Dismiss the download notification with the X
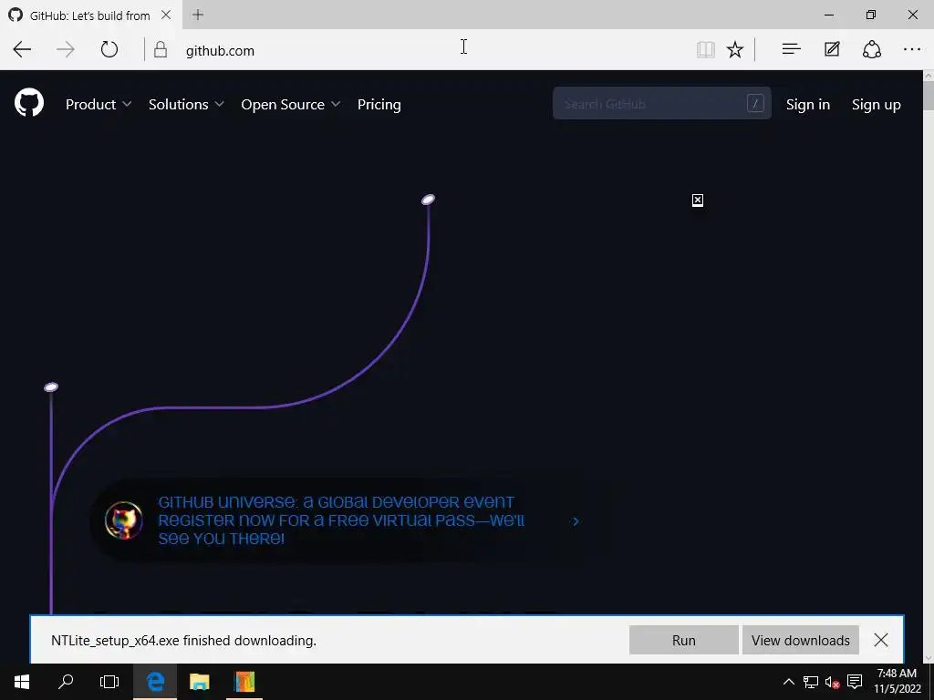934x700 pixels. [881, 640]
